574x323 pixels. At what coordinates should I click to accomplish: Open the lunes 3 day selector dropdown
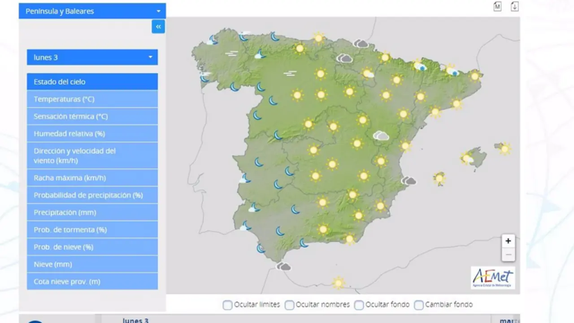[92, 57]
